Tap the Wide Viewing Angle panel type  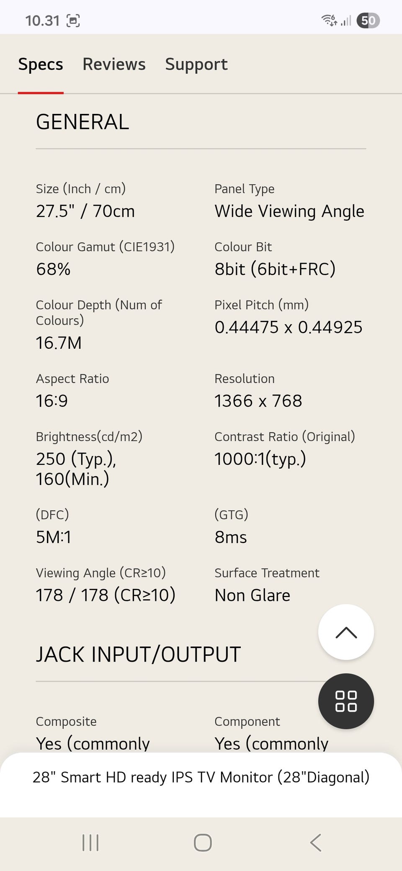coord(289,211)
